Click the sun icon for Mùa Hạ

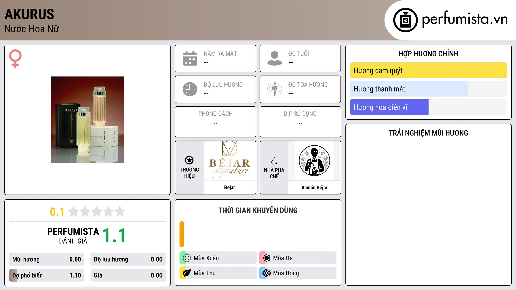pyautogui.click(x=267, y=258)
